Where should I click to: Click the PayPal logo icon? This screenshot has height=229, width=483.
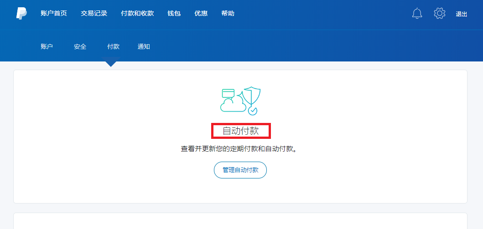(x=21, y=14)
